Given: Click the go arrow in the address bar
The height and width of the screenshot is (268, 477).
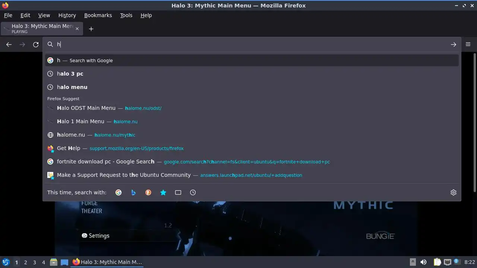Looking at the screenshot, I should point(453,44).
